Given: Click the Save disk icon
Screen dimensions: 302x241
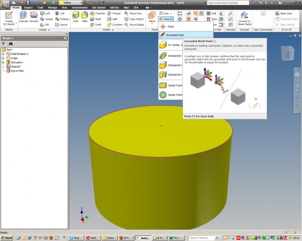Looking at the screenshot, I should pos(27,3).
